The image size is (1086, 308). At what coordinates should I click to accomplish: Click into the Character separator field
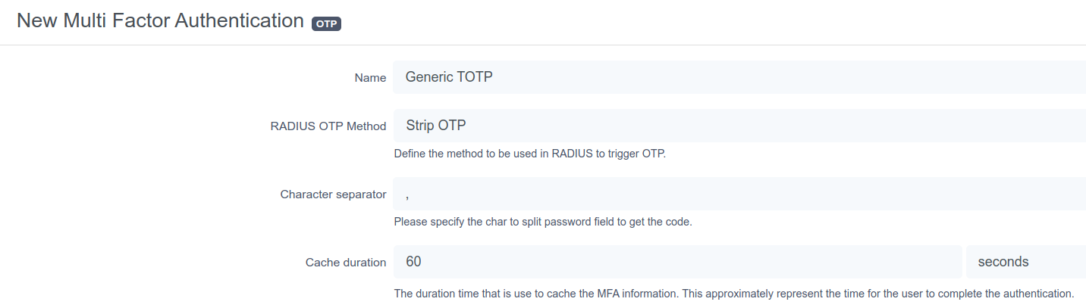click(x=739, y=194)
